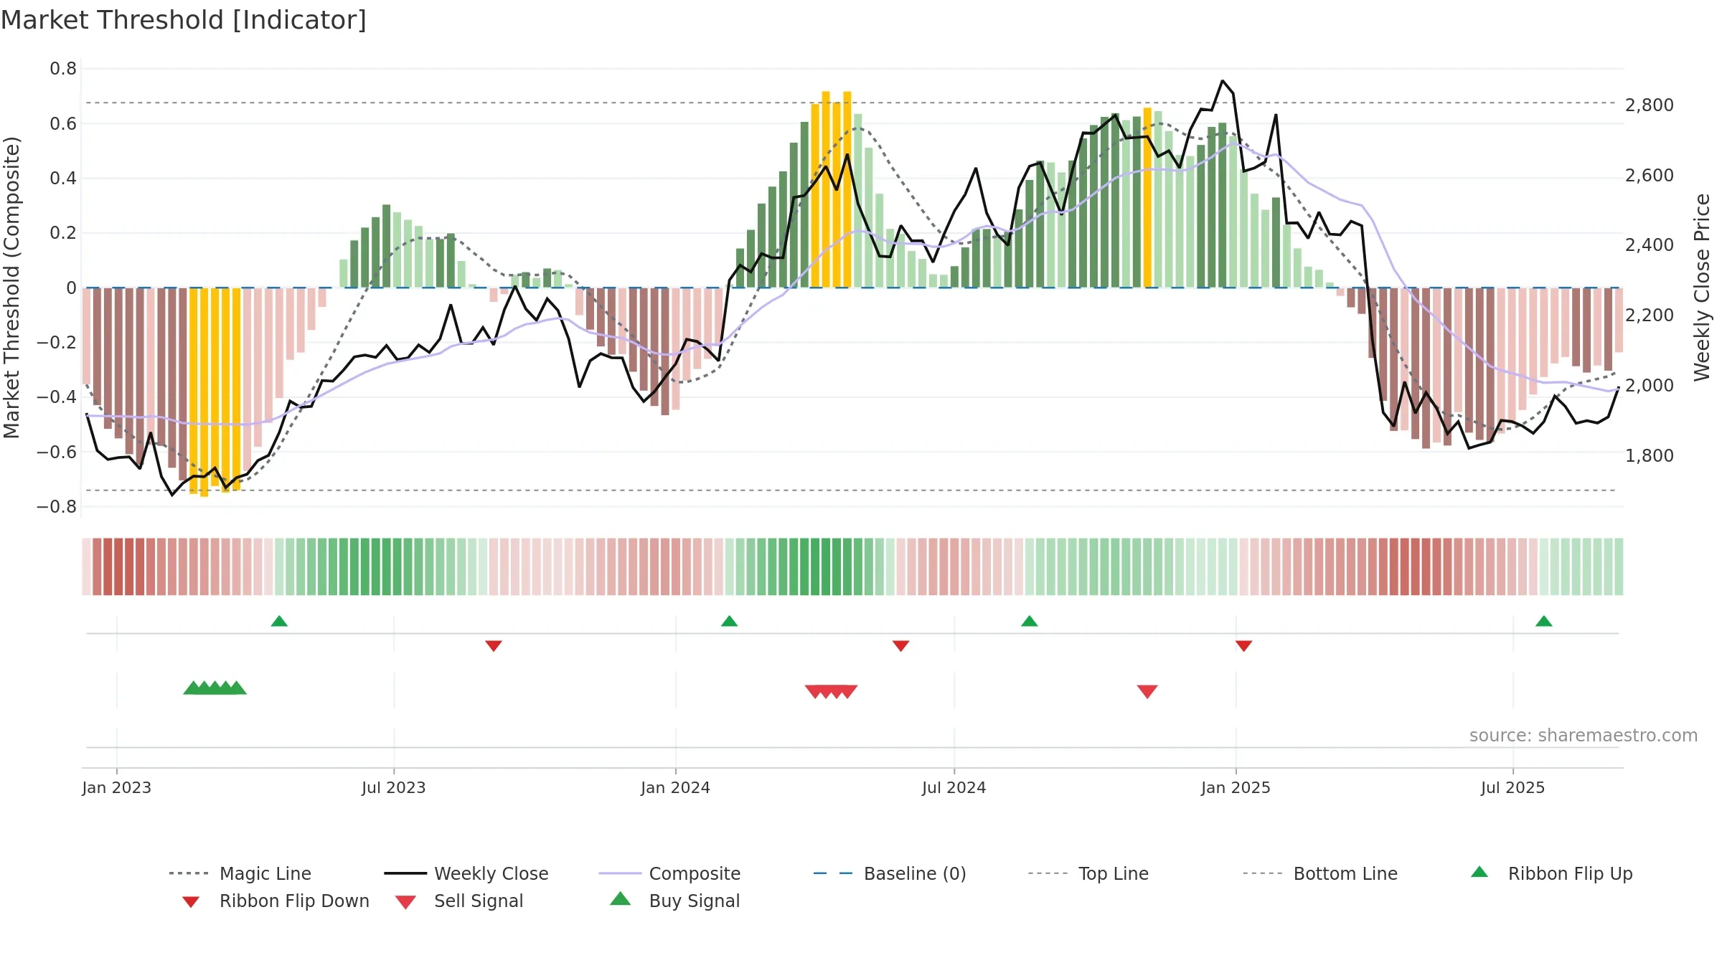
Task: Toggle the Sell Signal legend entry
Action: (x=459, y=901)
